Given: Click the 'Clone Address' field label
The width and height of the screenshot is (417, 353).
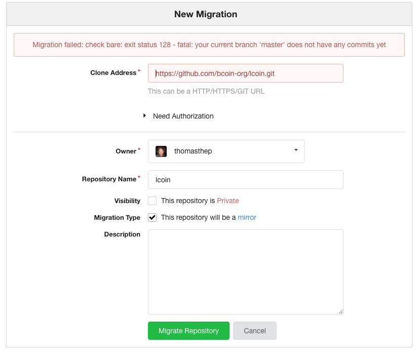Looking at the screenshot, I should 113,72.
